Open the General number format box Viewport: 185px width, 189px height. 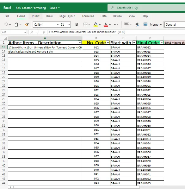(x=175, y=25)
